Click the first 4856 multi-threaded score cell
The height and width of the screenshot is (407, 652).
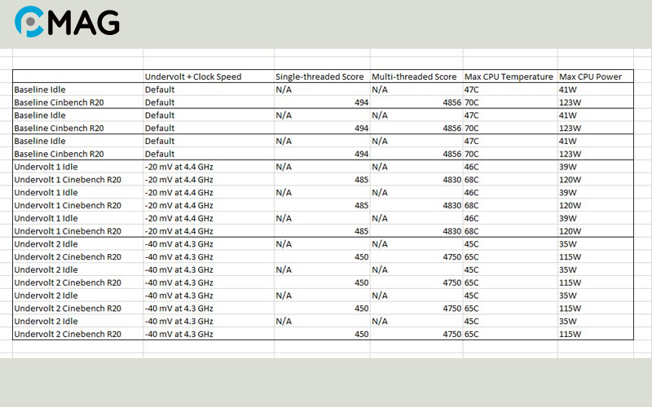pos(416,103)
